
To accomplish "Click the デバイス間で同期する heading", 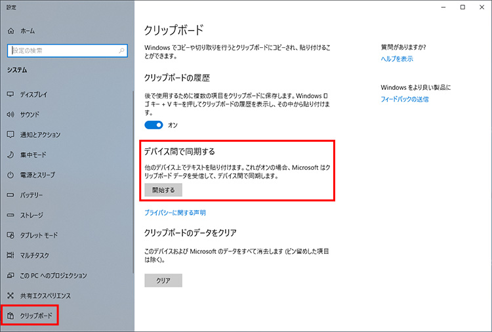I will pyautogui.click(x=180, y=152).
